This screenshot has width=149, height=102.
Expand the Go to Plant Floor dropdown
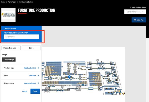135,12
